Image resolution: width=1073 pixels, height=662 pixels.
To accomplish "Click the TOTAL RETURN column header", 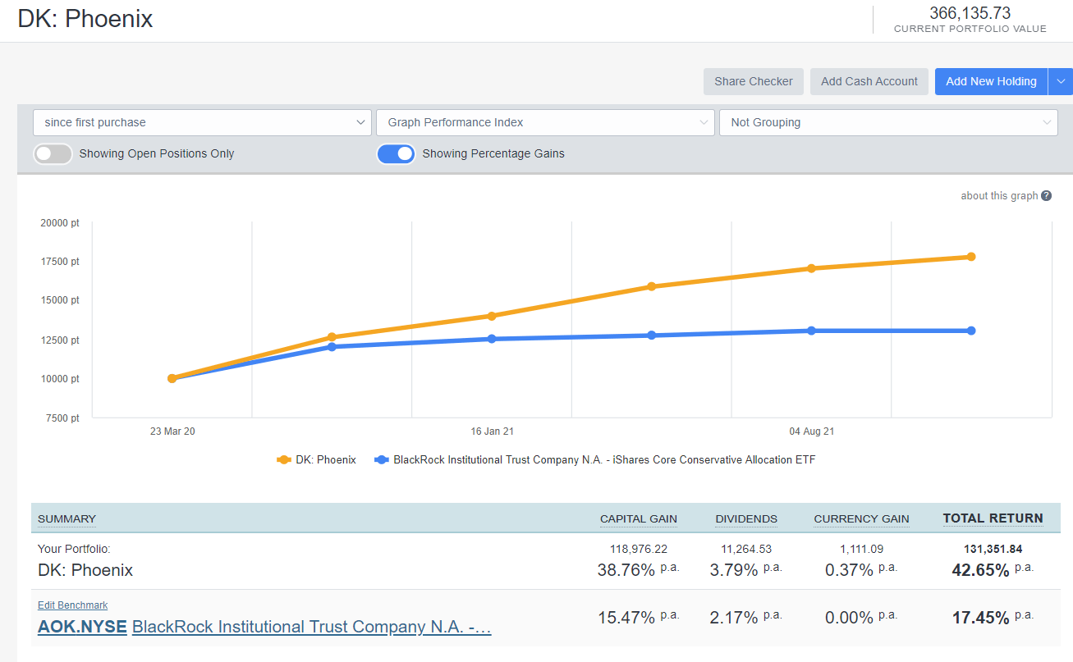I will coord(993,518).
